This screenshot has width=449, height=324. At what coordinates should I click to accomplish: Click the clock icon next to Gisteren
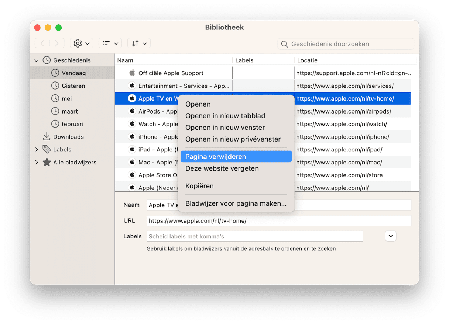tap(55, 86)
